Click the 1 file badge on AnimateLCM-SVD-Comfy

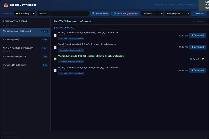coord(45,65)
